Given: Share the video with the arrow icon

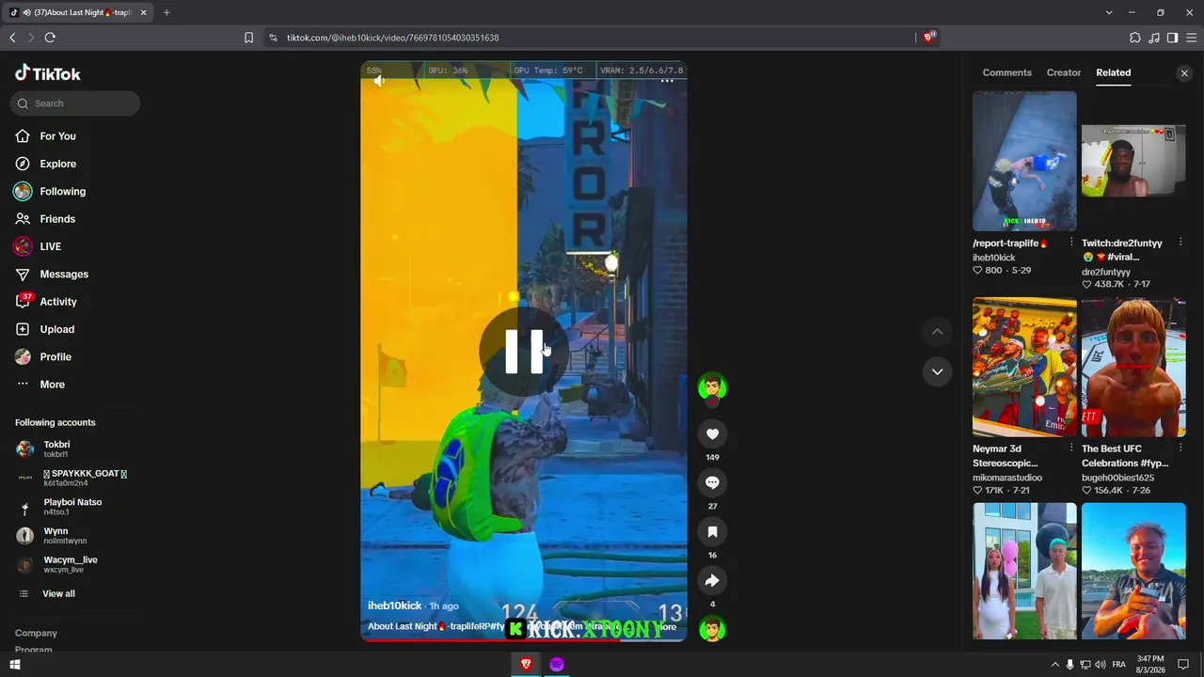Looking at the screenshot, I should pyautogui.click(x=712, y=580).
